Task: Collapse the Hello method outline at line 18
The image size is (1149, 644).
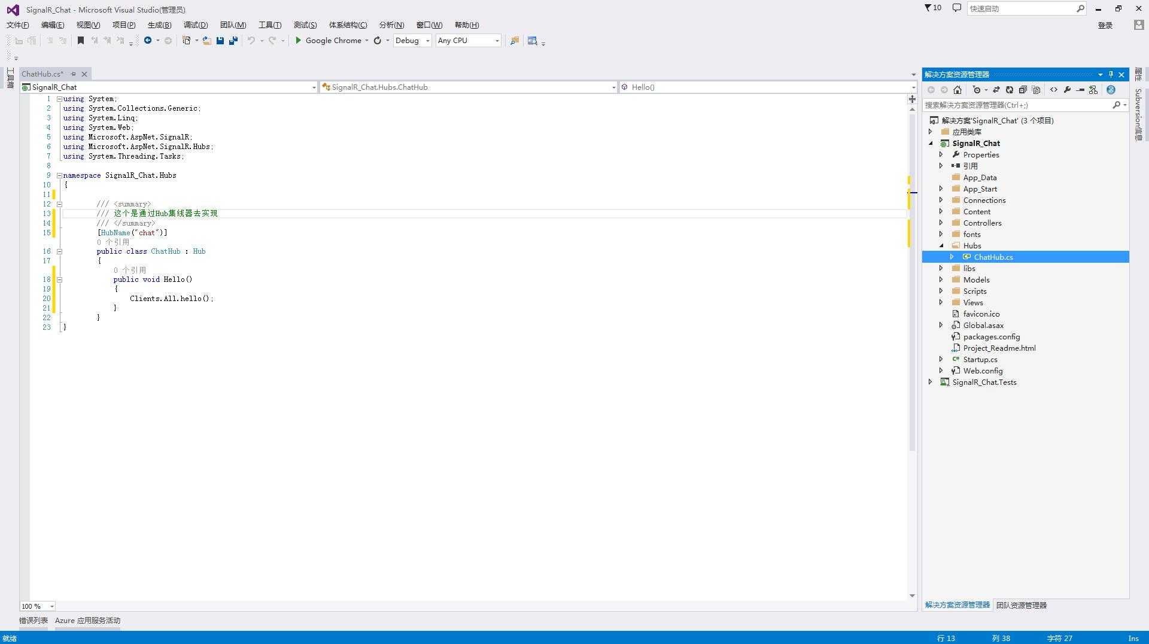Action: pos(59,280)
